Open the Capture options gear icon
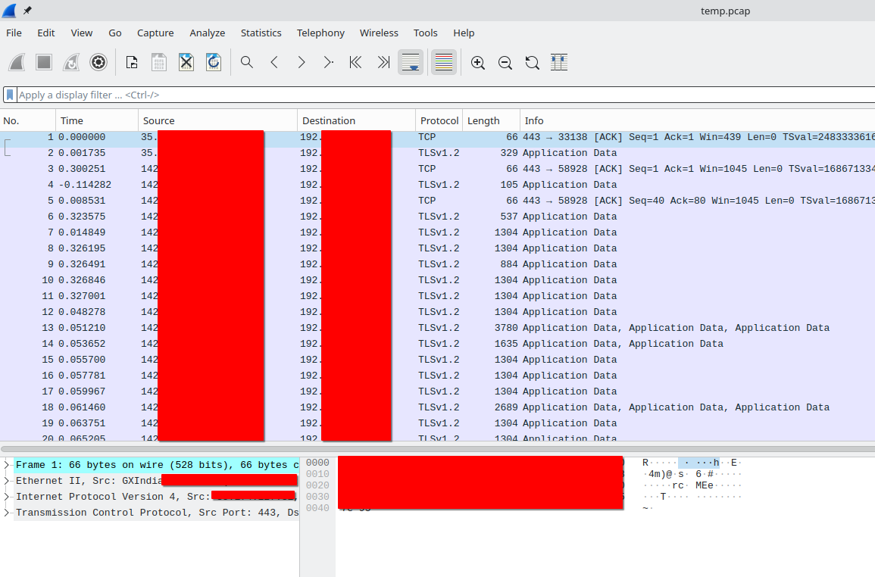Viewport: 875px width, 577px height. coord(98,62)
